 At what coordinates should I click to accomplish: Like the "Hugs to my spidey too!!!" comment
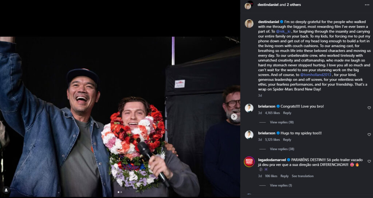pyautogui.click(x=369, y=135)
